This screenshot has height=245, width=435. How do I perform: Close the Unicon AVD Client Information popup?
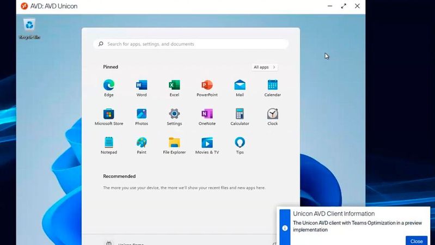[x=416, y=241]
